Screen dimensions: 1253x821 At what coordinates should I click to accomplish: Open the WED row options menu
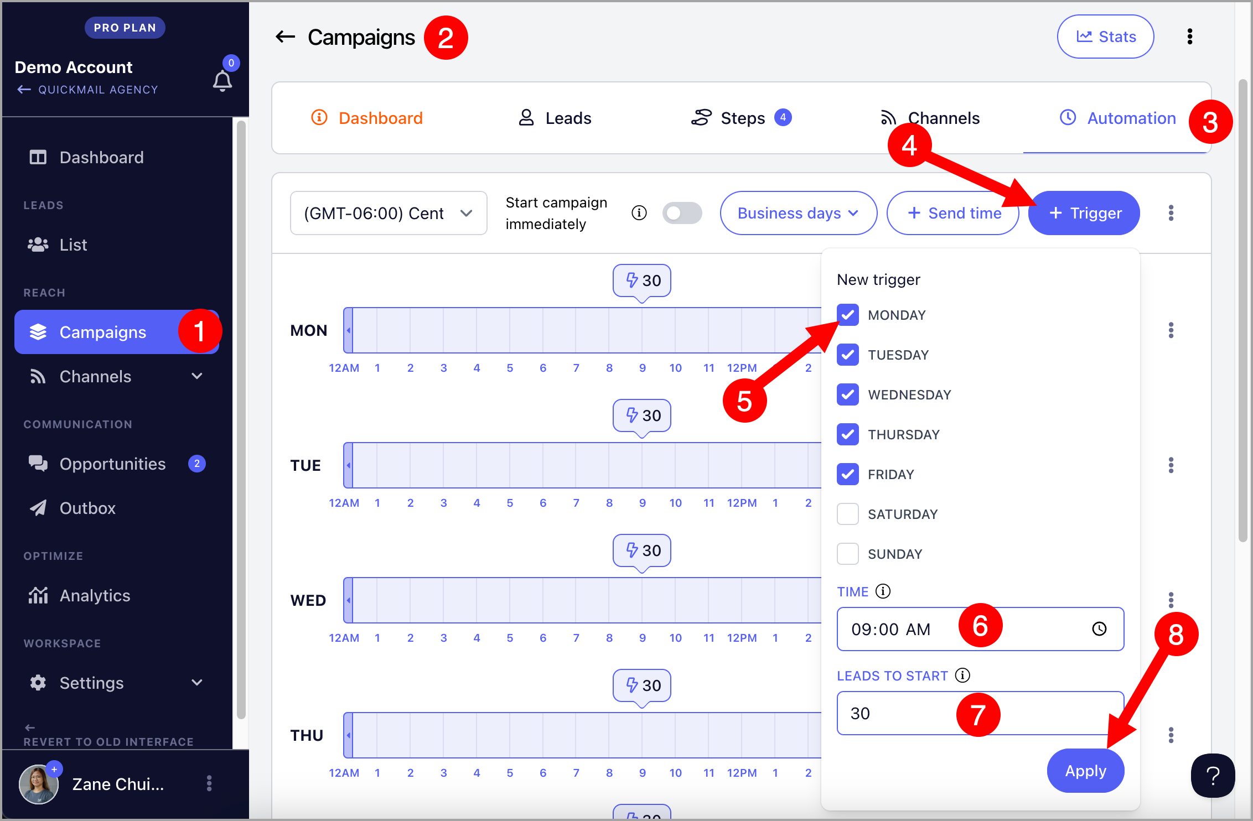tap(1171, 600)
